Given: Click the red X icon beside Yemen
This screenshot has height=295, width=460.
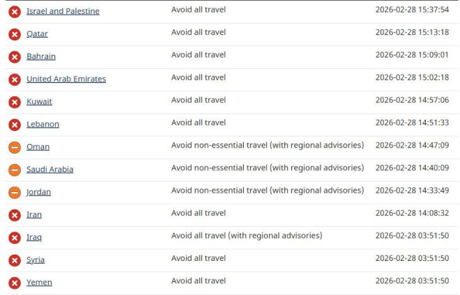Looking at the screenshot, I should pos(15,282).
